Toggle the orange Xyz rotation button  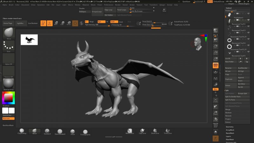pos(216,89)
